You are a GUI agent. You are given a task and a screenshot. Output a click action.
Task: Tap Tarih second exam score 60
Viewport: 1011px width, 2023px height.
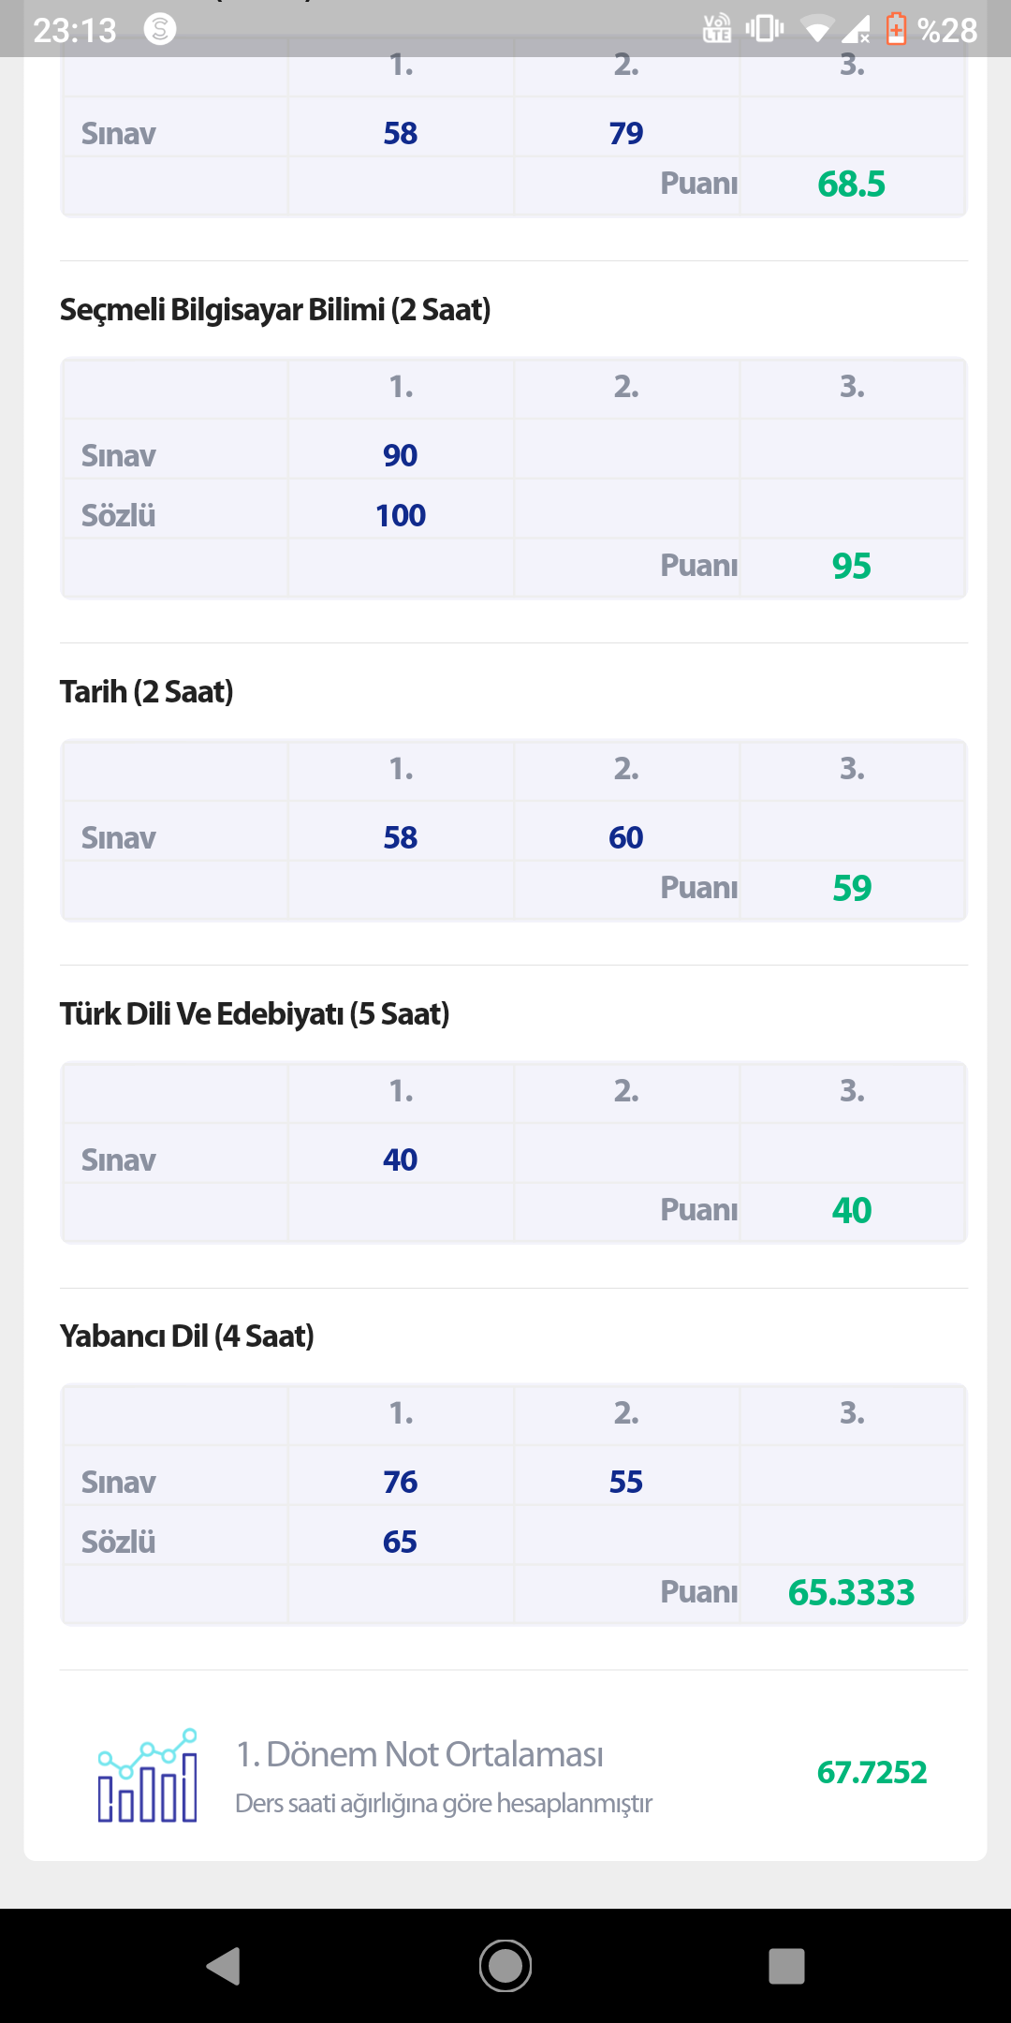click(x=626, y=837)
